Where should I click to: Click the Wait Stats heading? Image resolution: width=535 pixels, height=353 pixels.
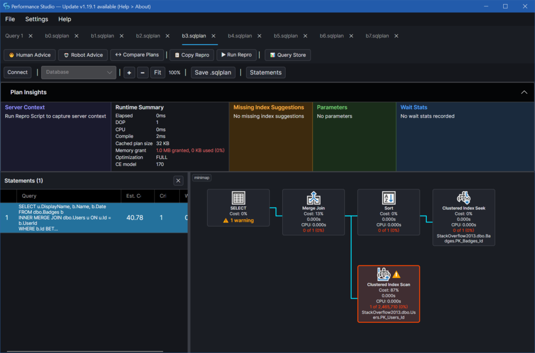pyautogui.click(x=414, y=107)
